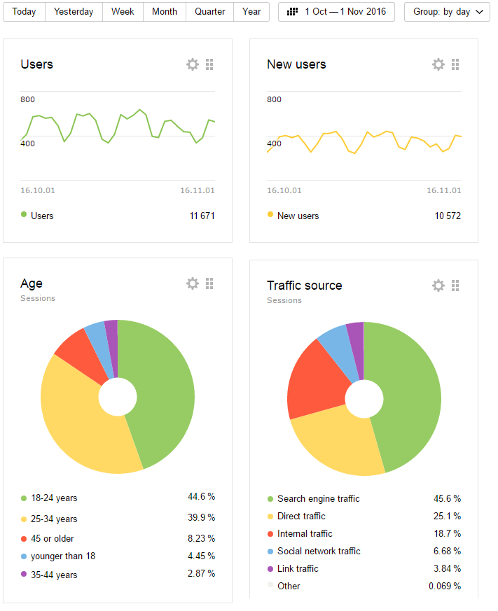Screen dimensions: 498x611
Task: Toggle the Search engine traffic legend item
Action: [x=318, y=499]
